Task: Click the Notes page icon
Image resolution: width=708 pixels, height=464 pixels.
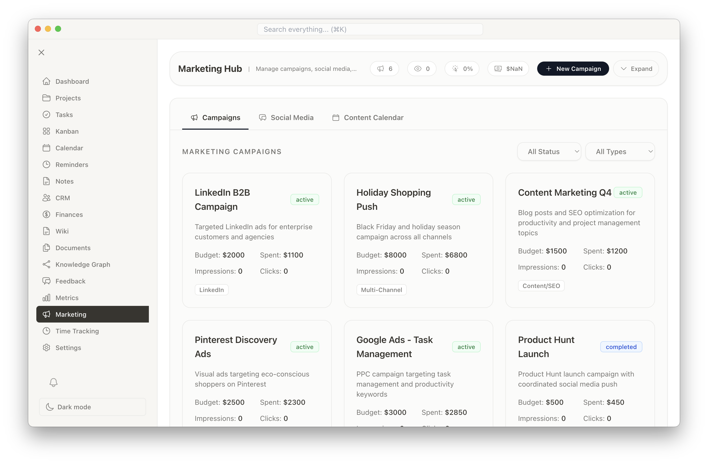Action: 46,181
